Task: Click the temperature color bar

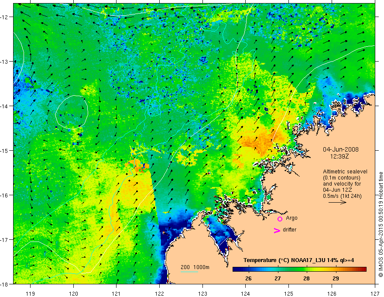Action: point(299,269)
